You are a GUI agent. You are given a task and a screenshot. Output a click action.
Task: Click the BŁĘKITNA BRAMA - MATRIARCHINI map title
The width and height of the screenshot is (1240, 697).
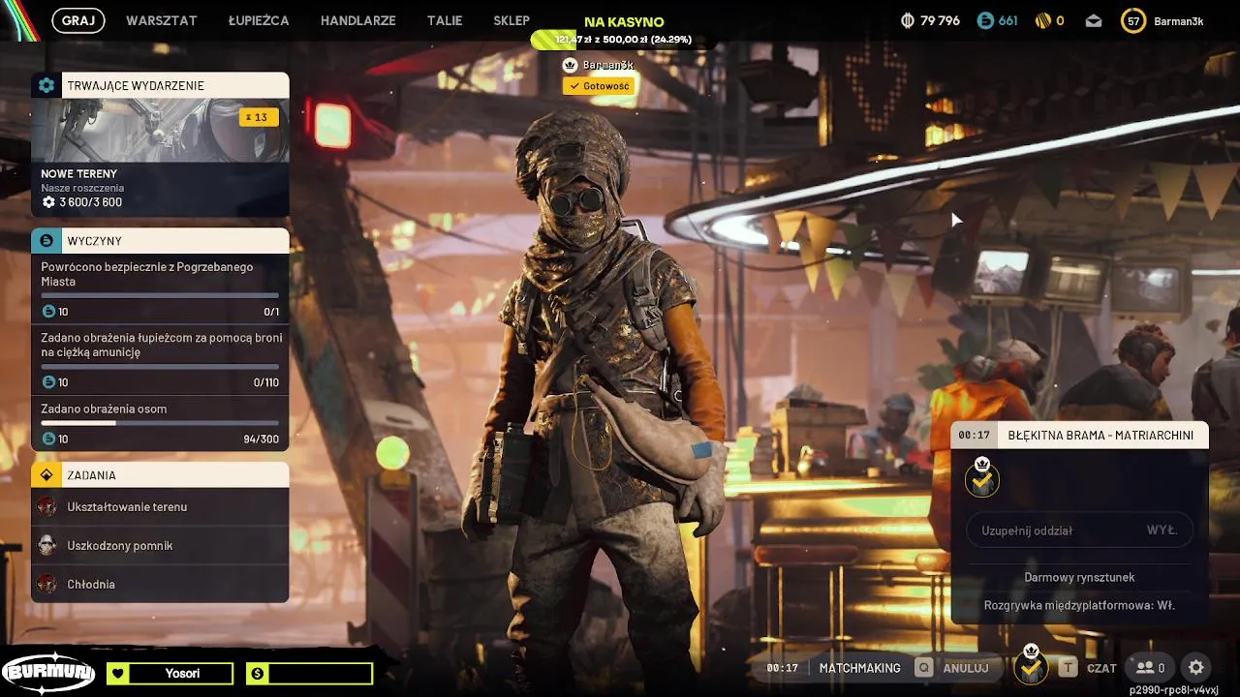[1100, 436]
